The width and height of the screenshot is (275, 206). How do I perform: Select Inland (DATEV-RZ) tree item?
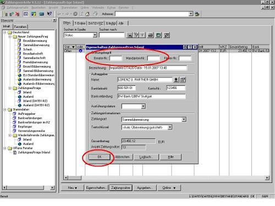(35, 101)
